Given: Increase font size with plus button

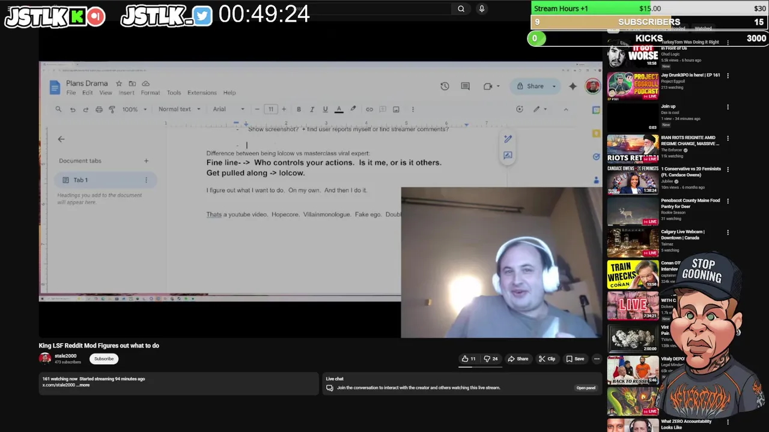Looking at the screenshot, I should coord(284,109).
